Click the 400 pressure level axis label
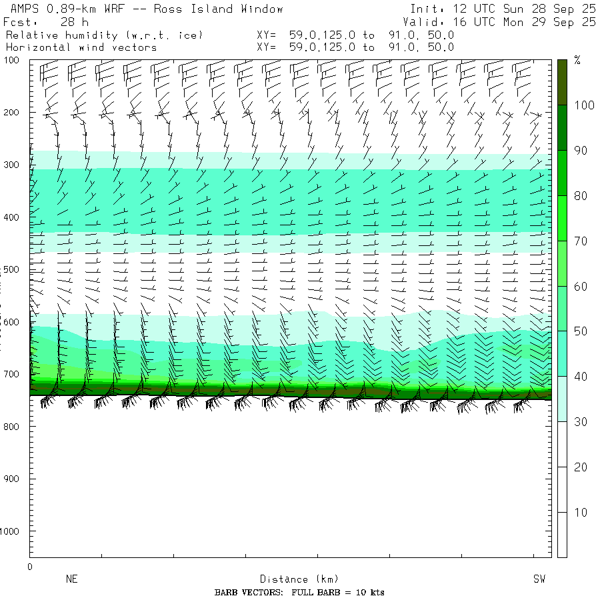This screenshot has height=600, width=600. [x=11, y=217]
